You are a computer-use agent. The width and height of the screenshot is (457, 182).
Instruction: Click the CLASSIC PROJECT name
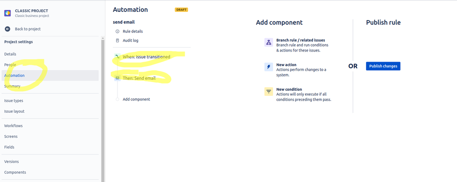32,11
